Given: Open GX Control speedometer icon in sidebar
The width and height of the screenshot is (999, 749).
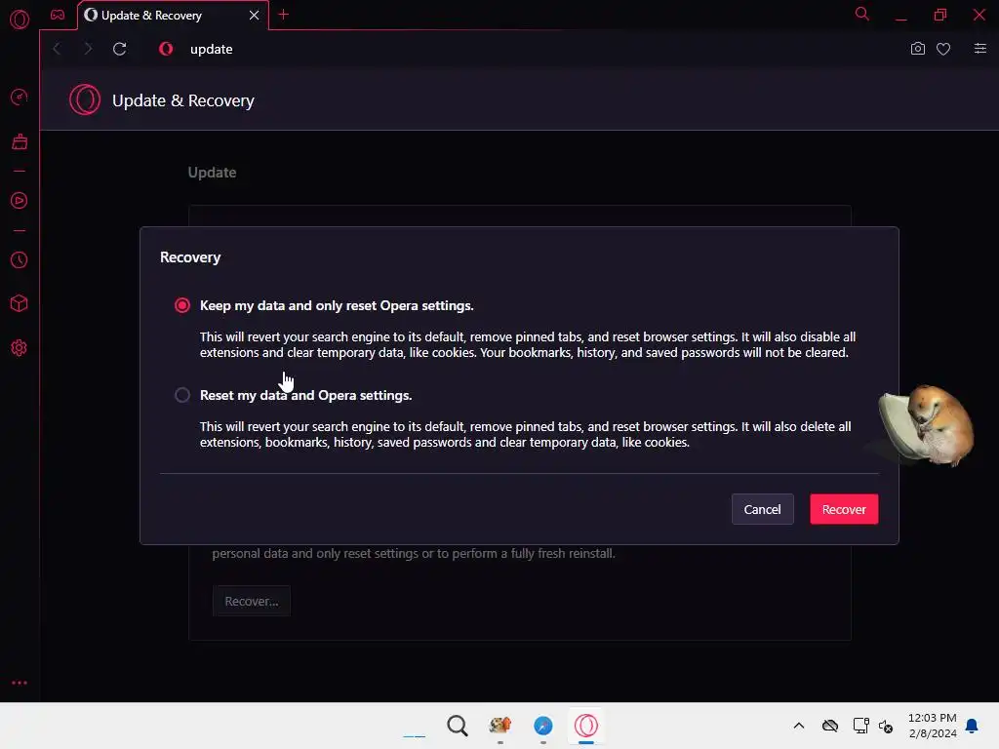Looking at the screenshot, I should tap(20, 98).
